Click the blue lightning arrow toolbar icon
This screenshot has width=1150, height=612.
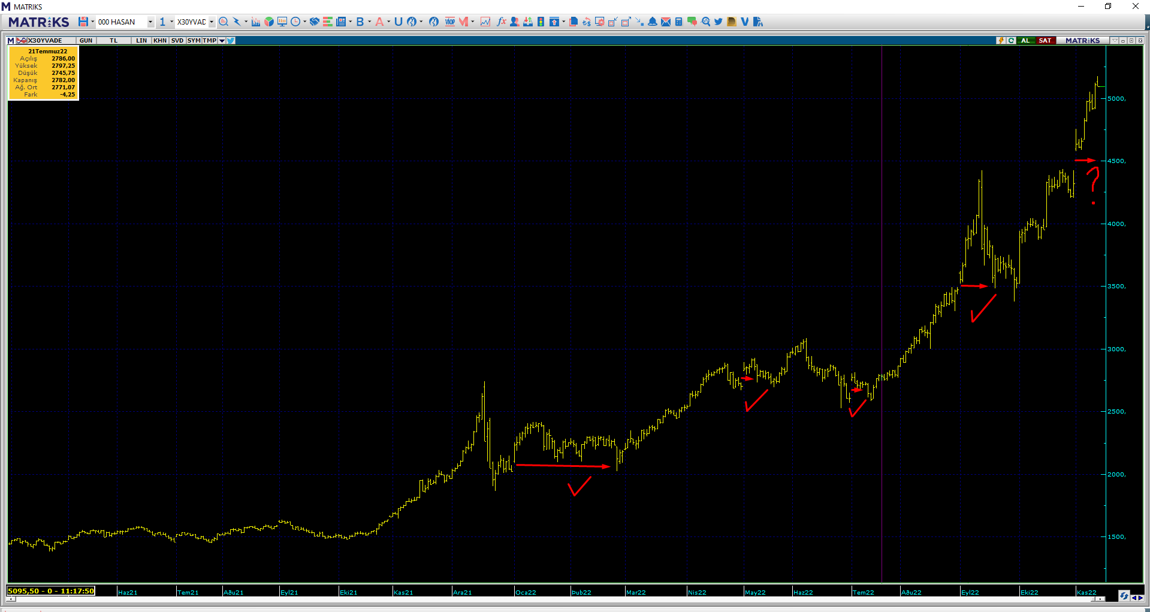(x=237, y=22)
